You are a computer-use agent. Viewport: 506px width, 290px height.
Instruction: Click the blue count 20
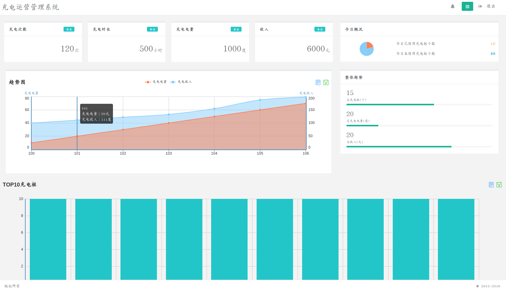(x=493, y=54)
